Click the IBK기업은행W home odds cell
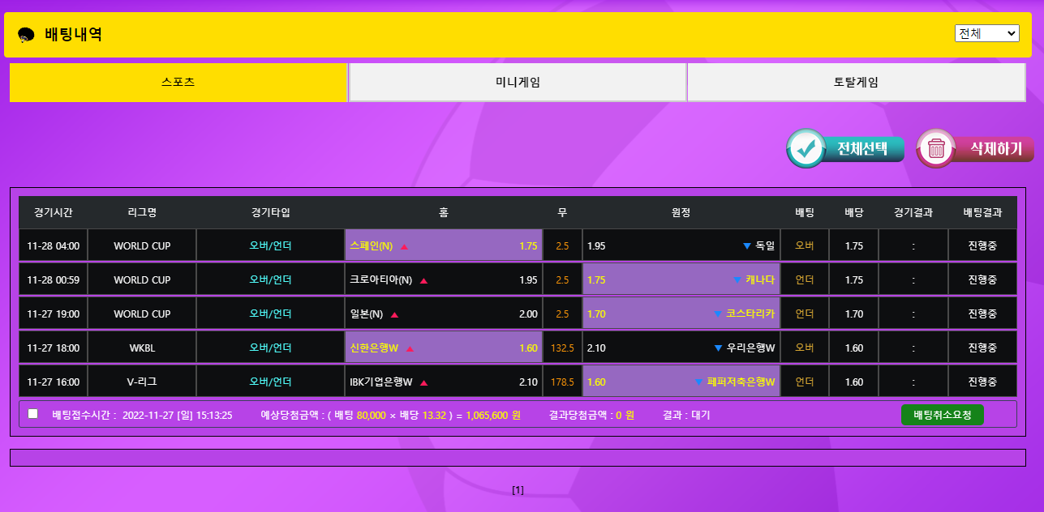The width and height of the screenshot is (1044, 512). 443,382
